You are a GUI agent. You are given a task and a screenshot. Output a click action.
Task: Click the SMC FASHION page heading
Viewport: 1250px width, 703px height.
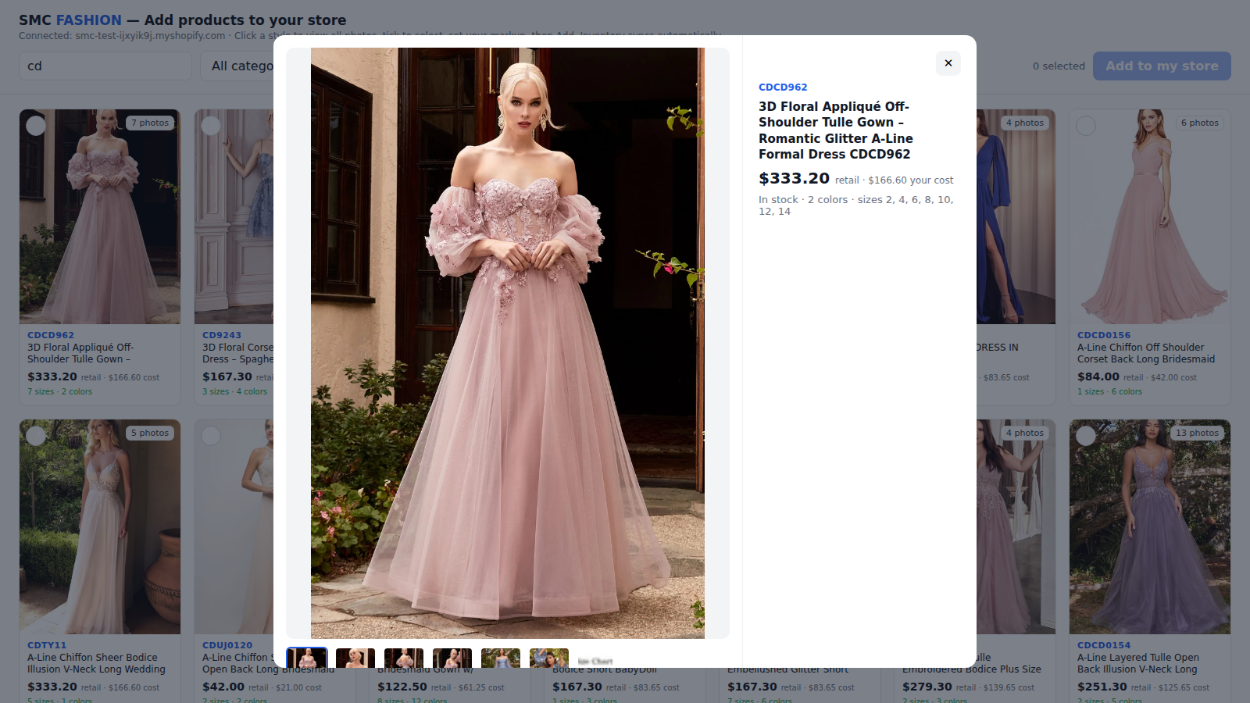click(x=182, y=20)
